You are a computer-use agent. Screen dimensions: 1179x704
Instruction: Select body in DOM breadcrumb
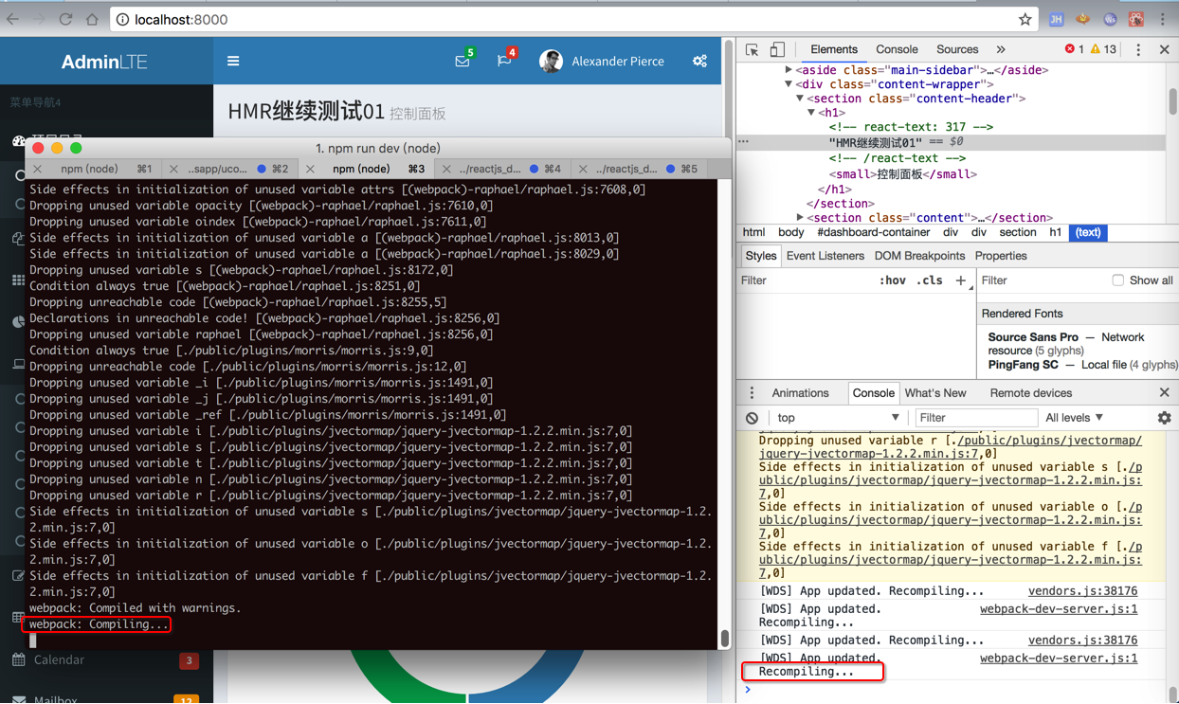point(790,232)
